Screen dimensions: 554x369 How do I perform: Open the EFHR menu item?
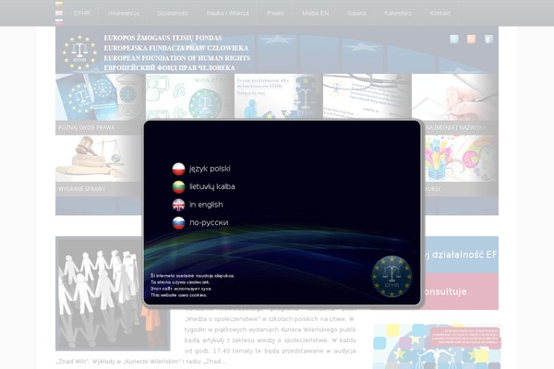[x=81, y=14]
